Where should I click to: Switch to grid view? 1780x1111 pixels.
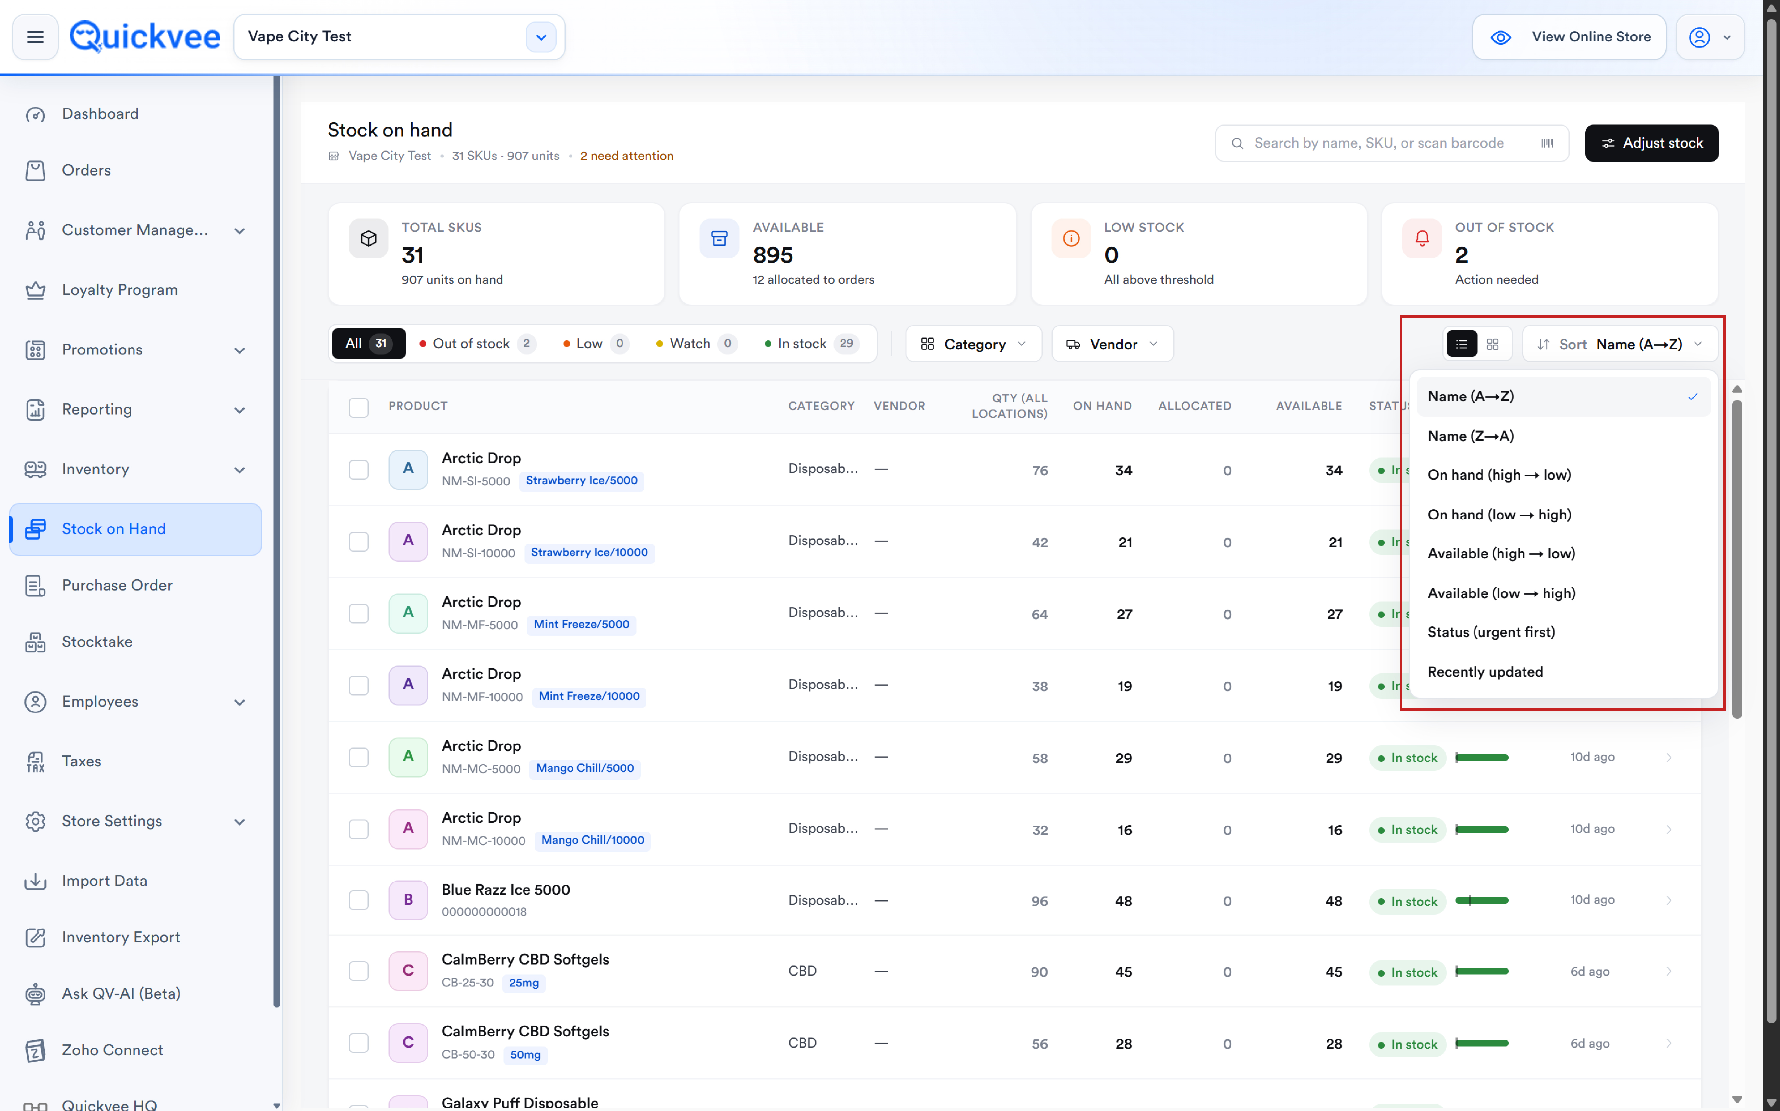pos(1493,344)
